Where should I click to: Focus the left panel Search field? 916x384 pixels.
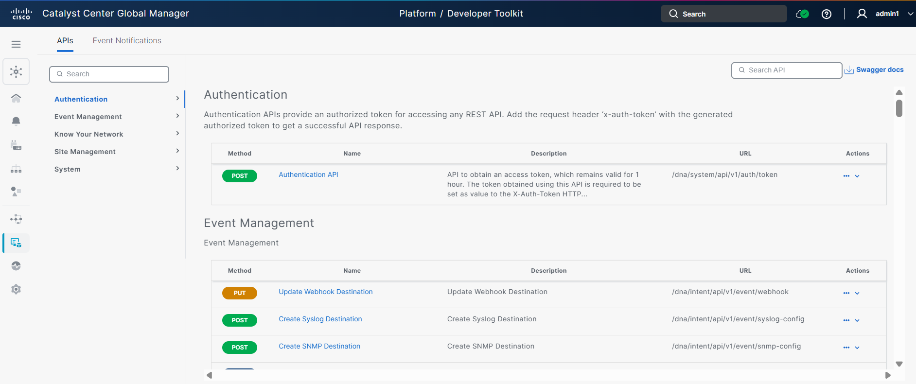tap(109, 74)
